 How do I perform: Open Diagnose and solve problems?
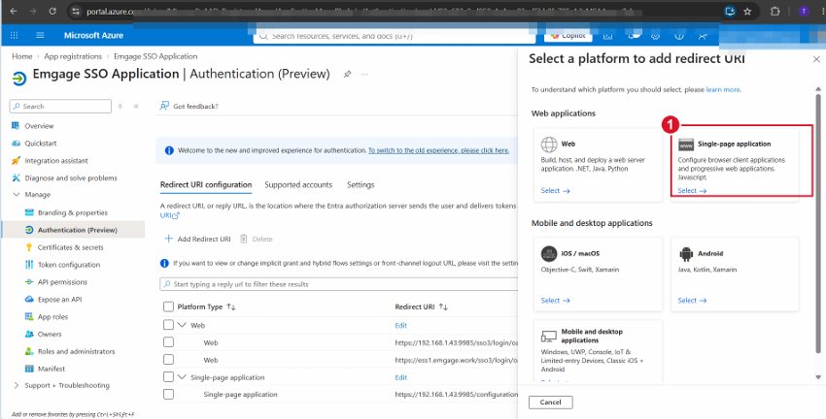pos(71,177)
